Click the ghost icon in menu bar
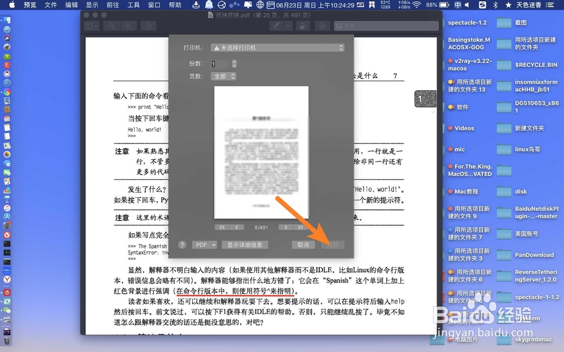The image size is (564, 352). [x=209, y=5]
